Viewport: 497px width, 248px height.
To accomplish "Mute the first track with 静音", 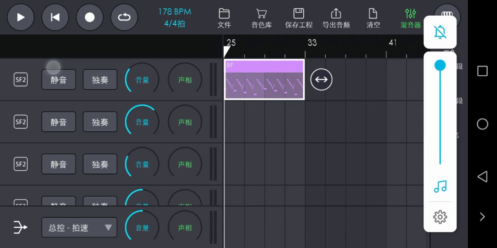I will [58, 80].
